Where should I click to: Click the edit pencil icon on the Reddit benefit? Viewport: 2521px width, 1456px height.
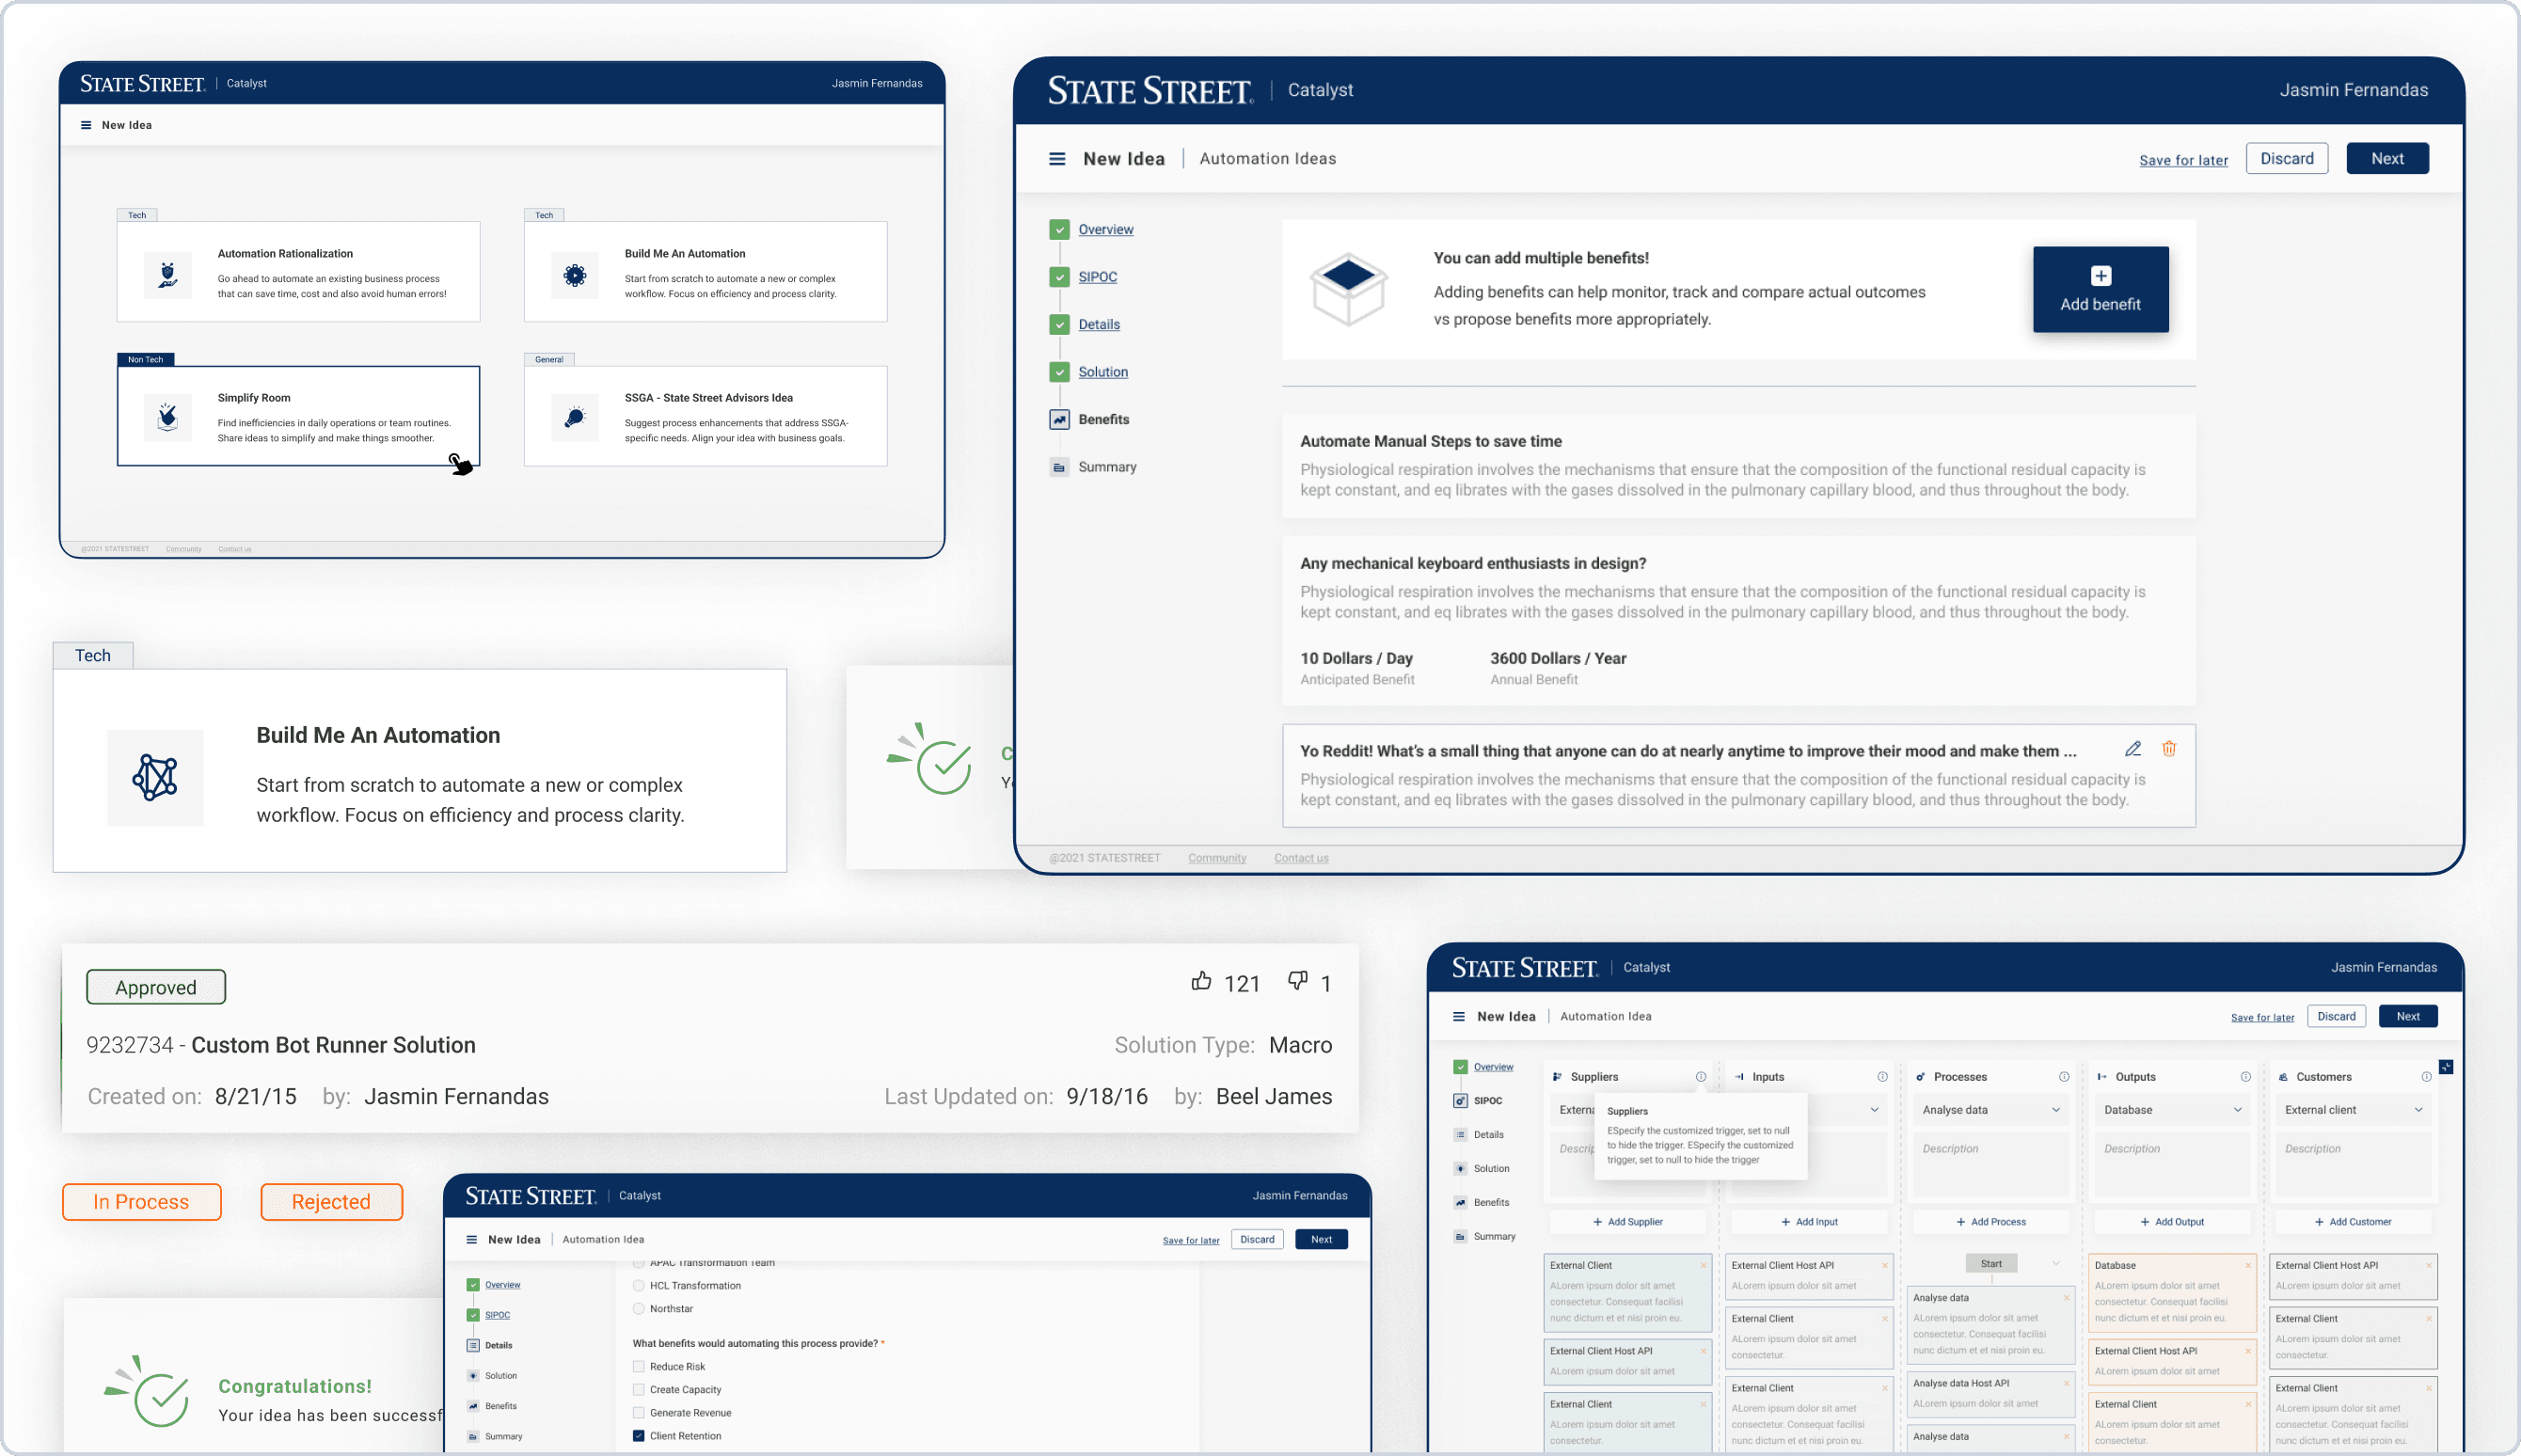[x=2132, y=749]
